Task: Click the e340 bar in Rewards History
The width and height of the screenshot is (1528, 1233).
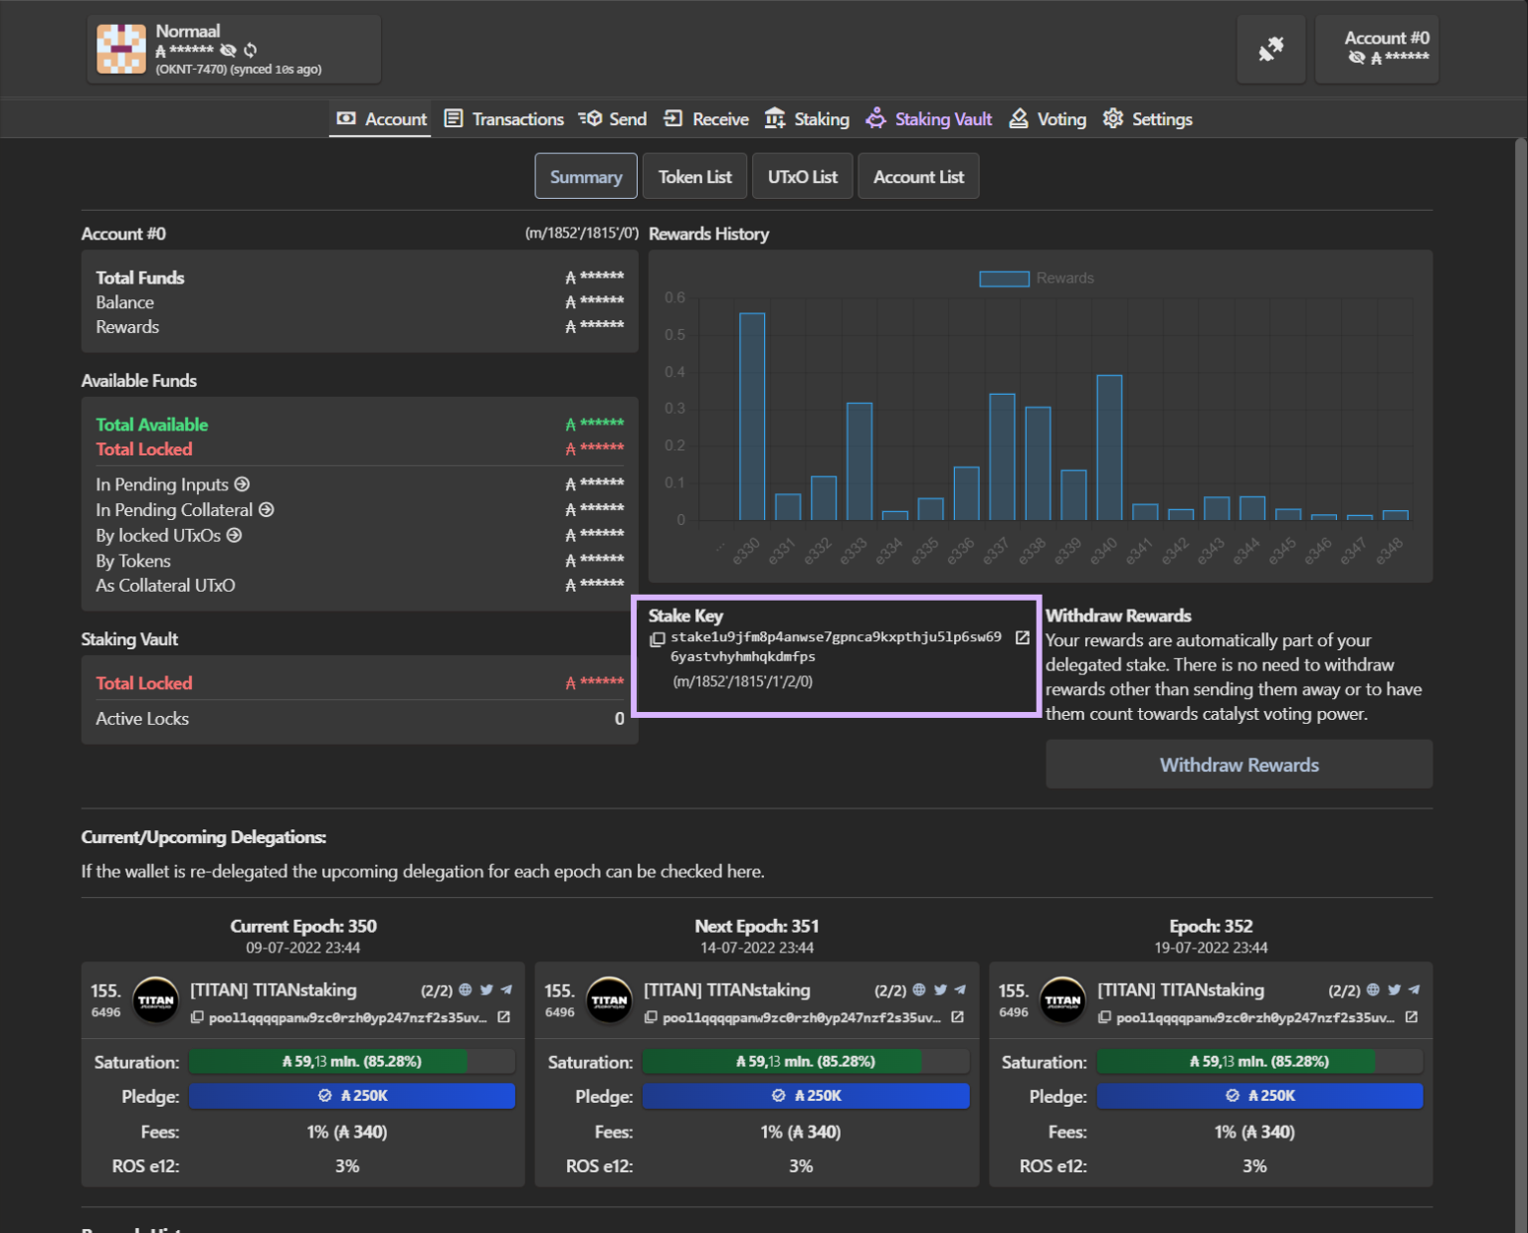Action: [x=1109, y=447]
